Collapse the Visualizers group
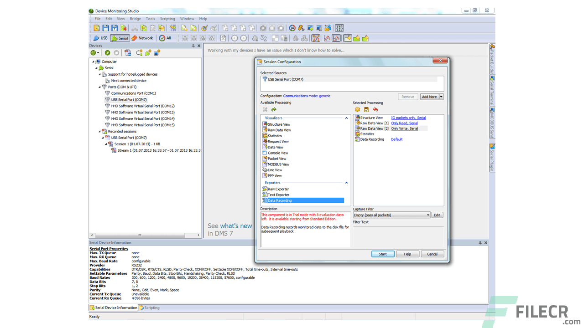 [x=346, y=118]
